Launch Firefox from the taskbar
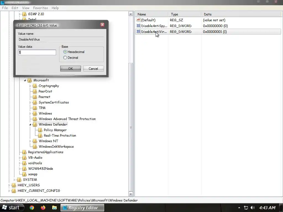283x212 pixels. (43, 208)
